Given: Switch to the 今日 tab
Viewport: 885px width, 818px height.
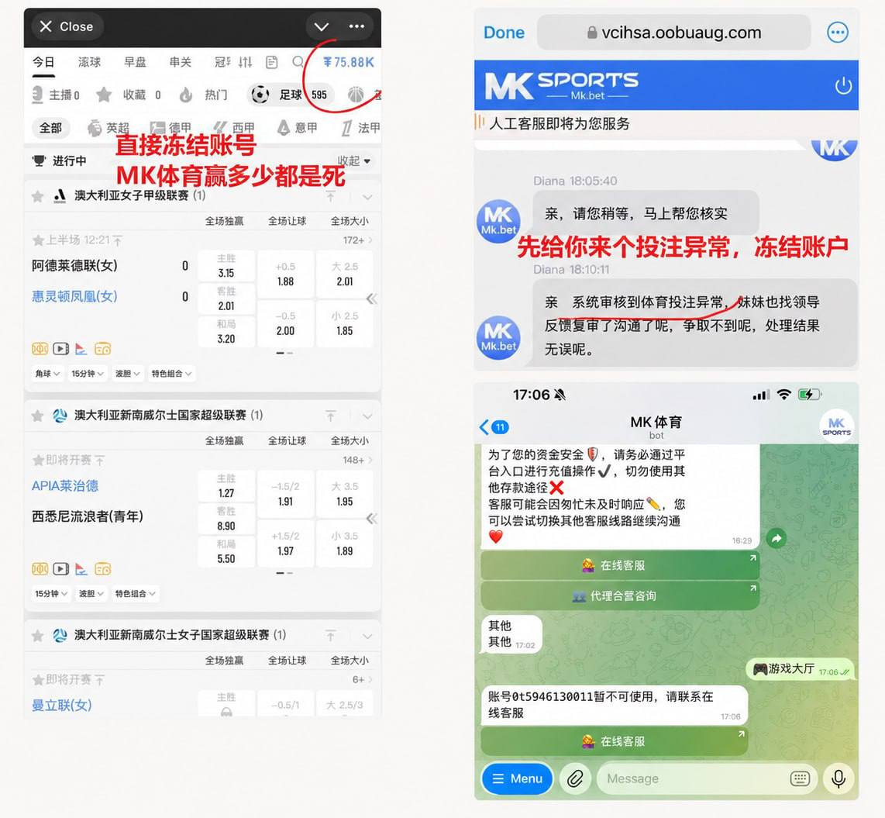Looking at the screenshot, I should 43,62.
